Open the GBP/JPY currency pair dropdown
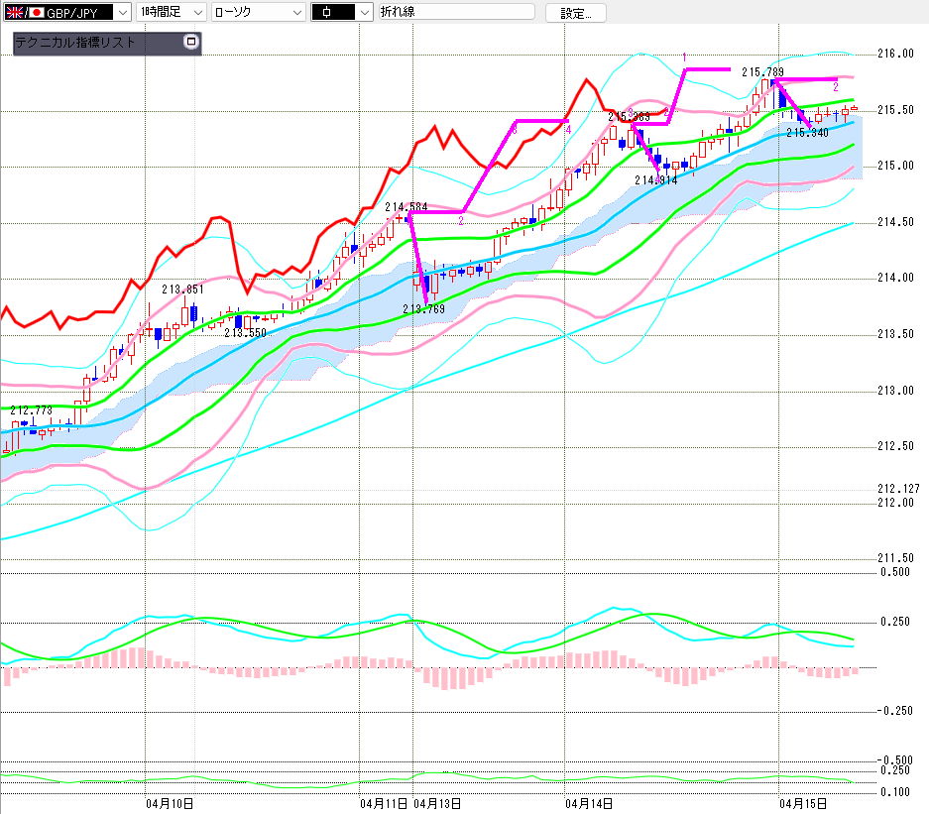Image resolution: width=929 pixels, height=814 pixels. coord(121,13)
